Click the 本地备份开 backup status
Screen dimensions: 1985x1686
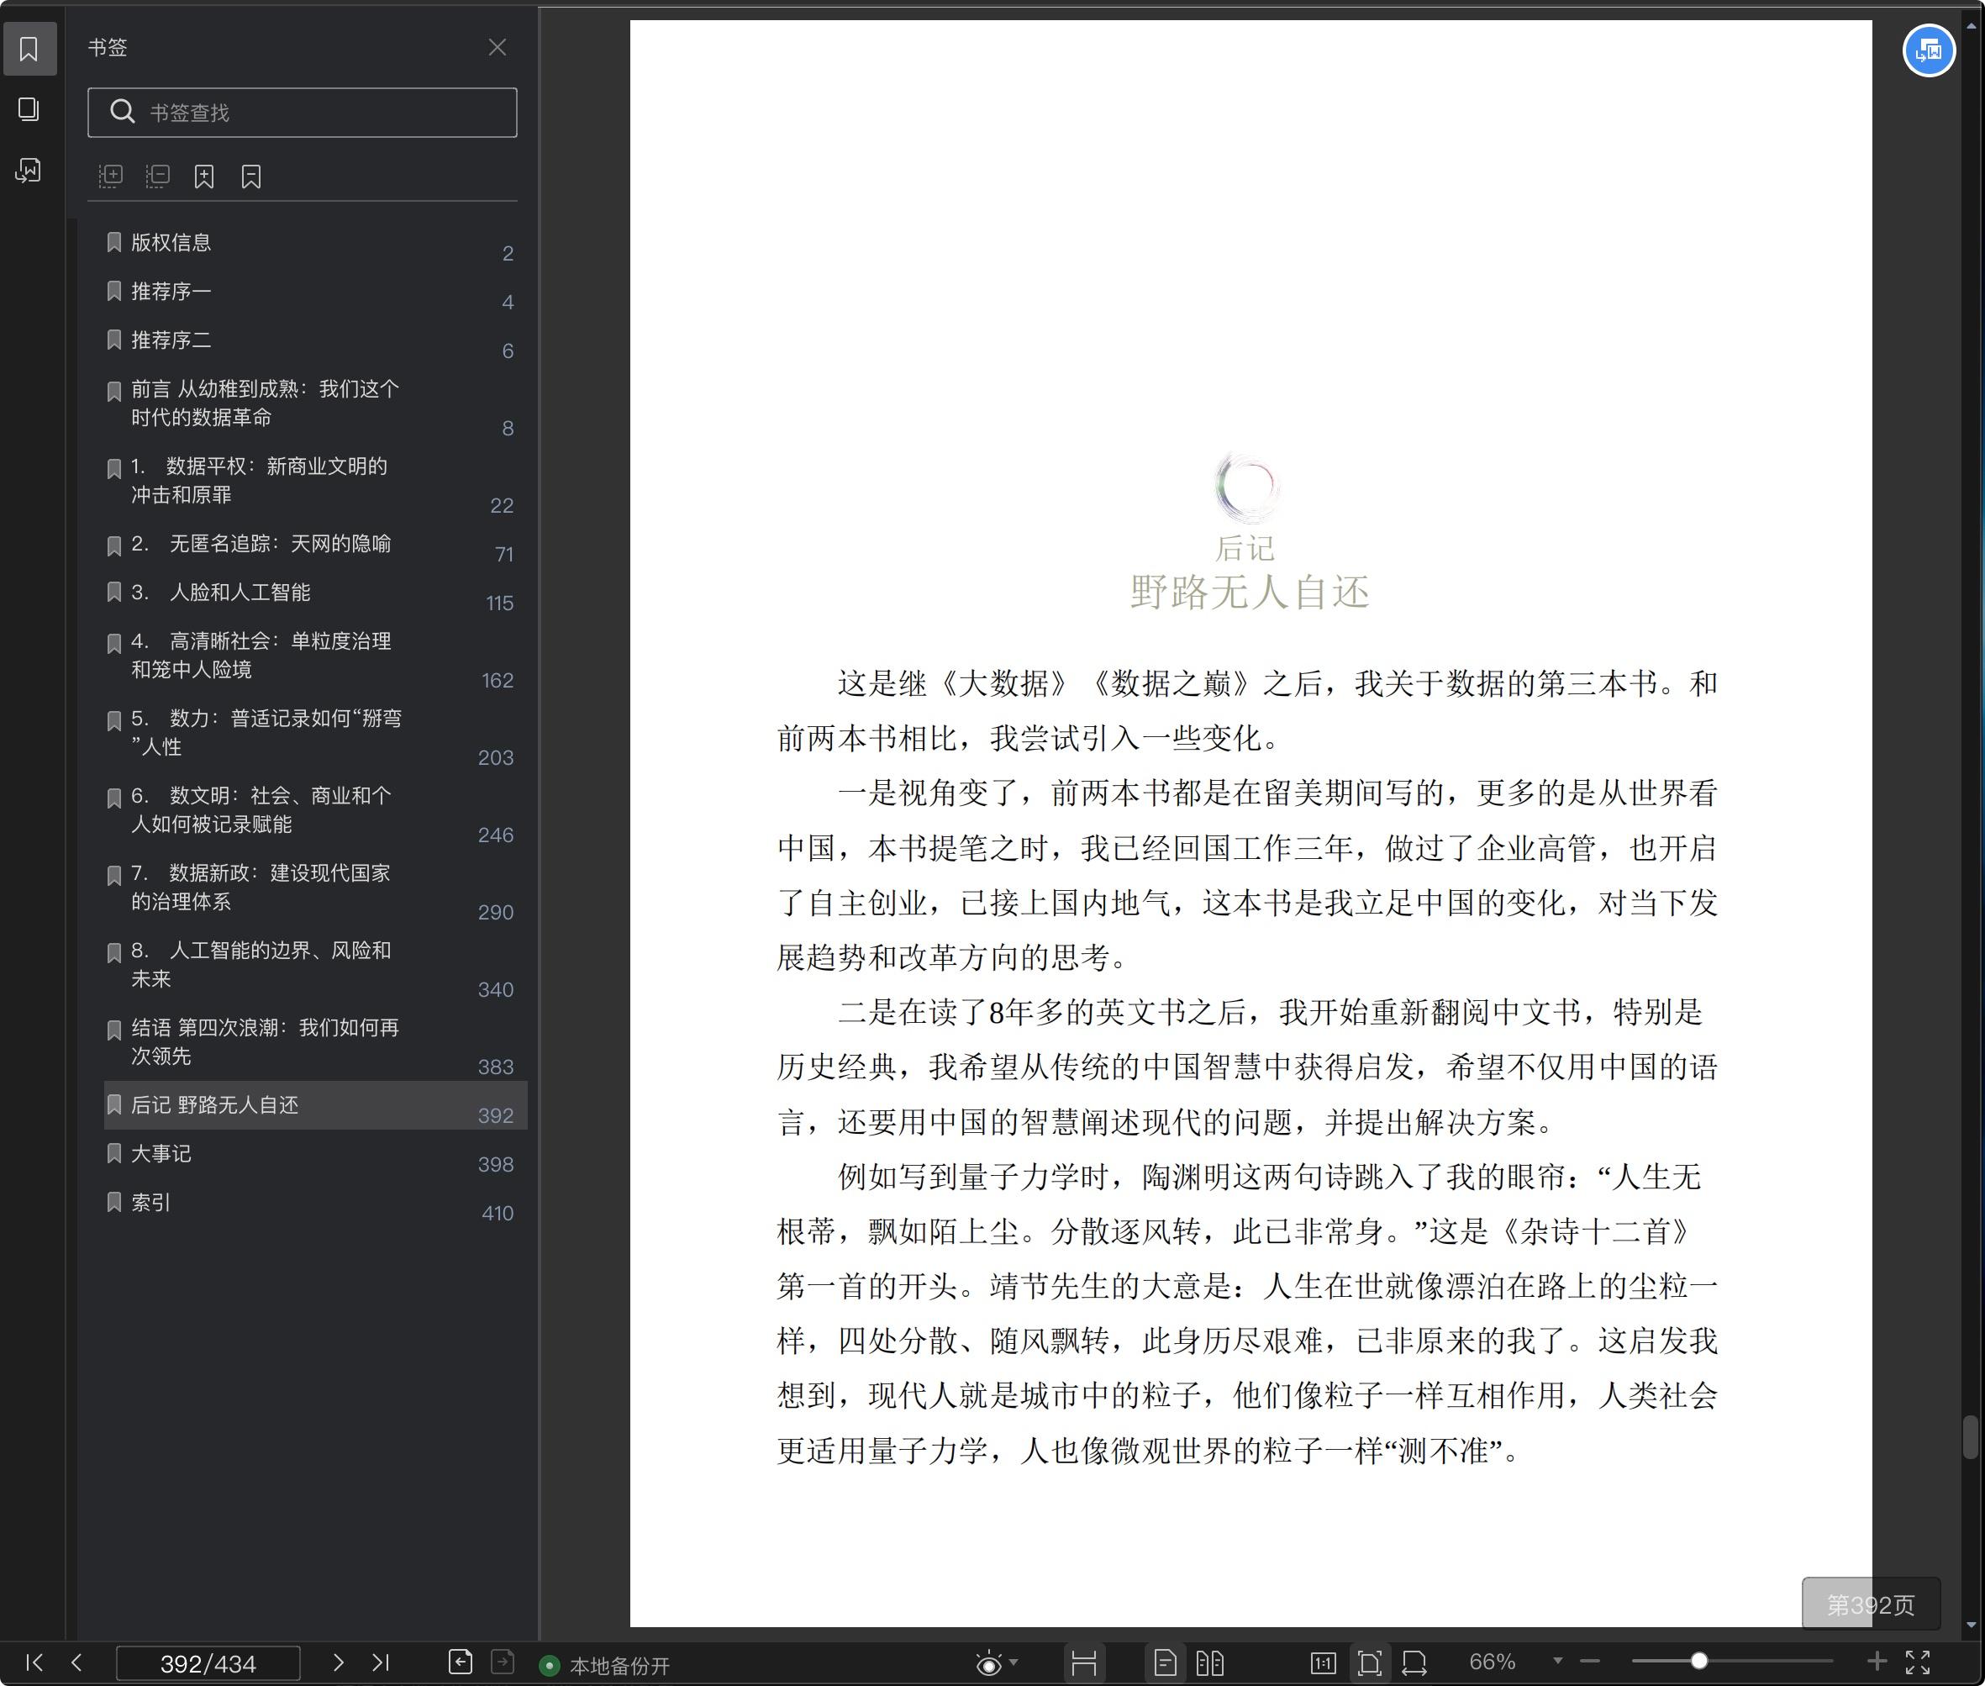[605, 1666]
